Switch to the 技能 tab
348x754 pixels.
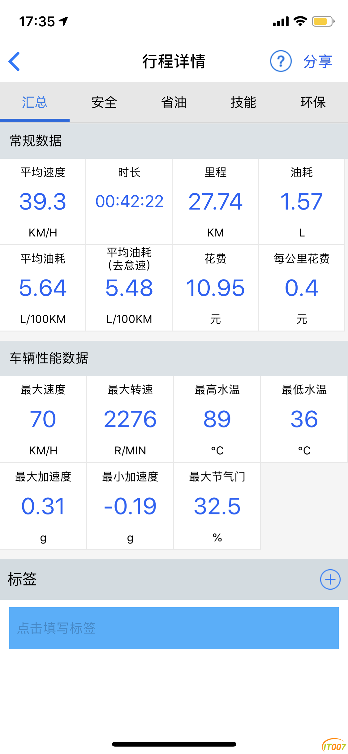(x=243, y=102)
